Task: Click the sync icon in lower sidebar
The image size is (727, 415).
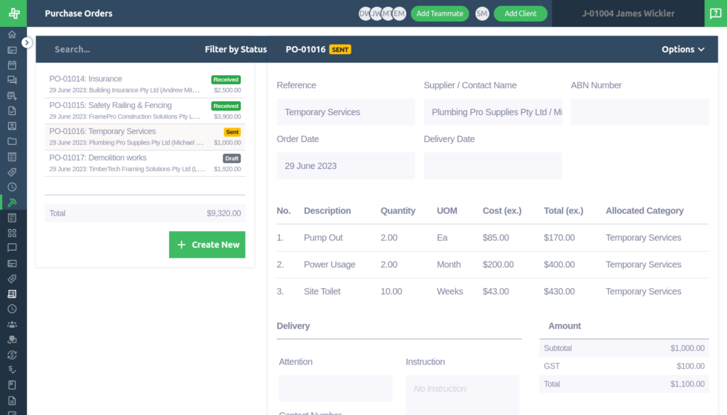Action: 13,354
